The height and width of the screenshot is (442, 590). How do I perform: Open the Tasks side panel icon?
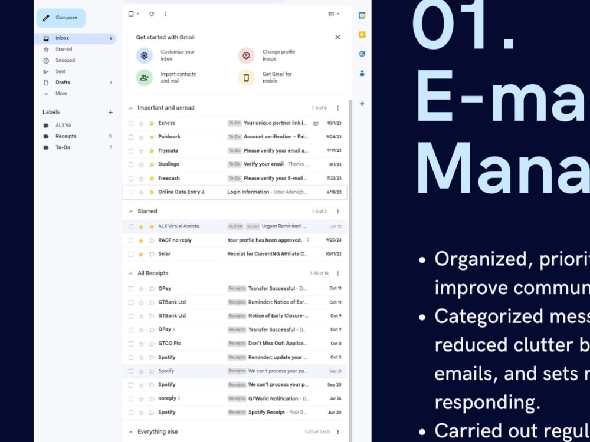pyautogui.click(x=362, y=54)
